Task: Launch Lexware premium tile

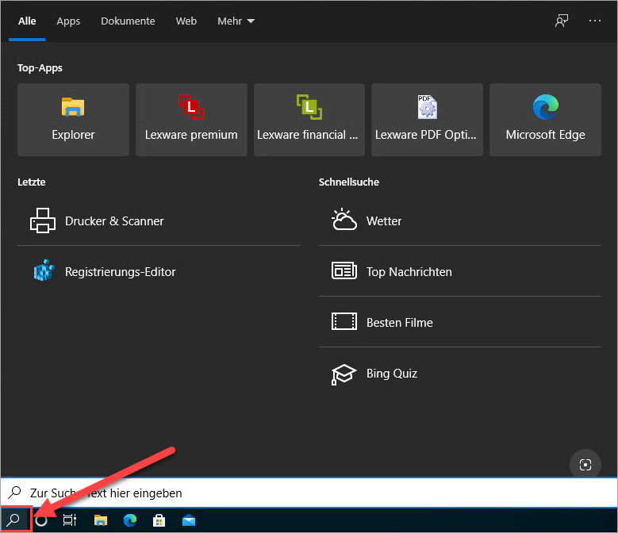Action: click(x=191, y=120)
